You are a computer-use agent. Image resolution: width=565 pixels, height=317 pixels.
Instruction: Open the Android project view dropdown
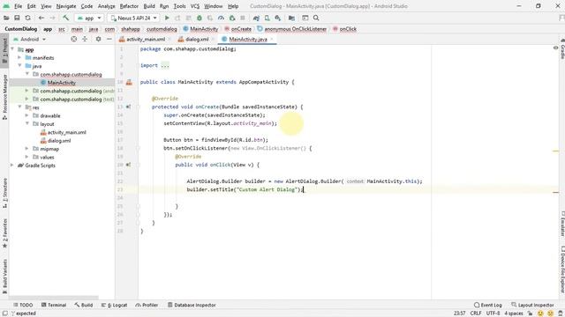tap(29, 39)
